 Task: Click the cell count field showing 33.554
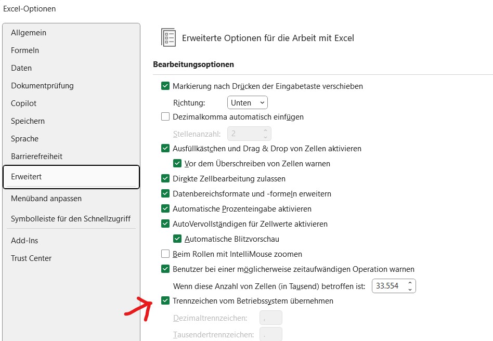click(389, 286)
